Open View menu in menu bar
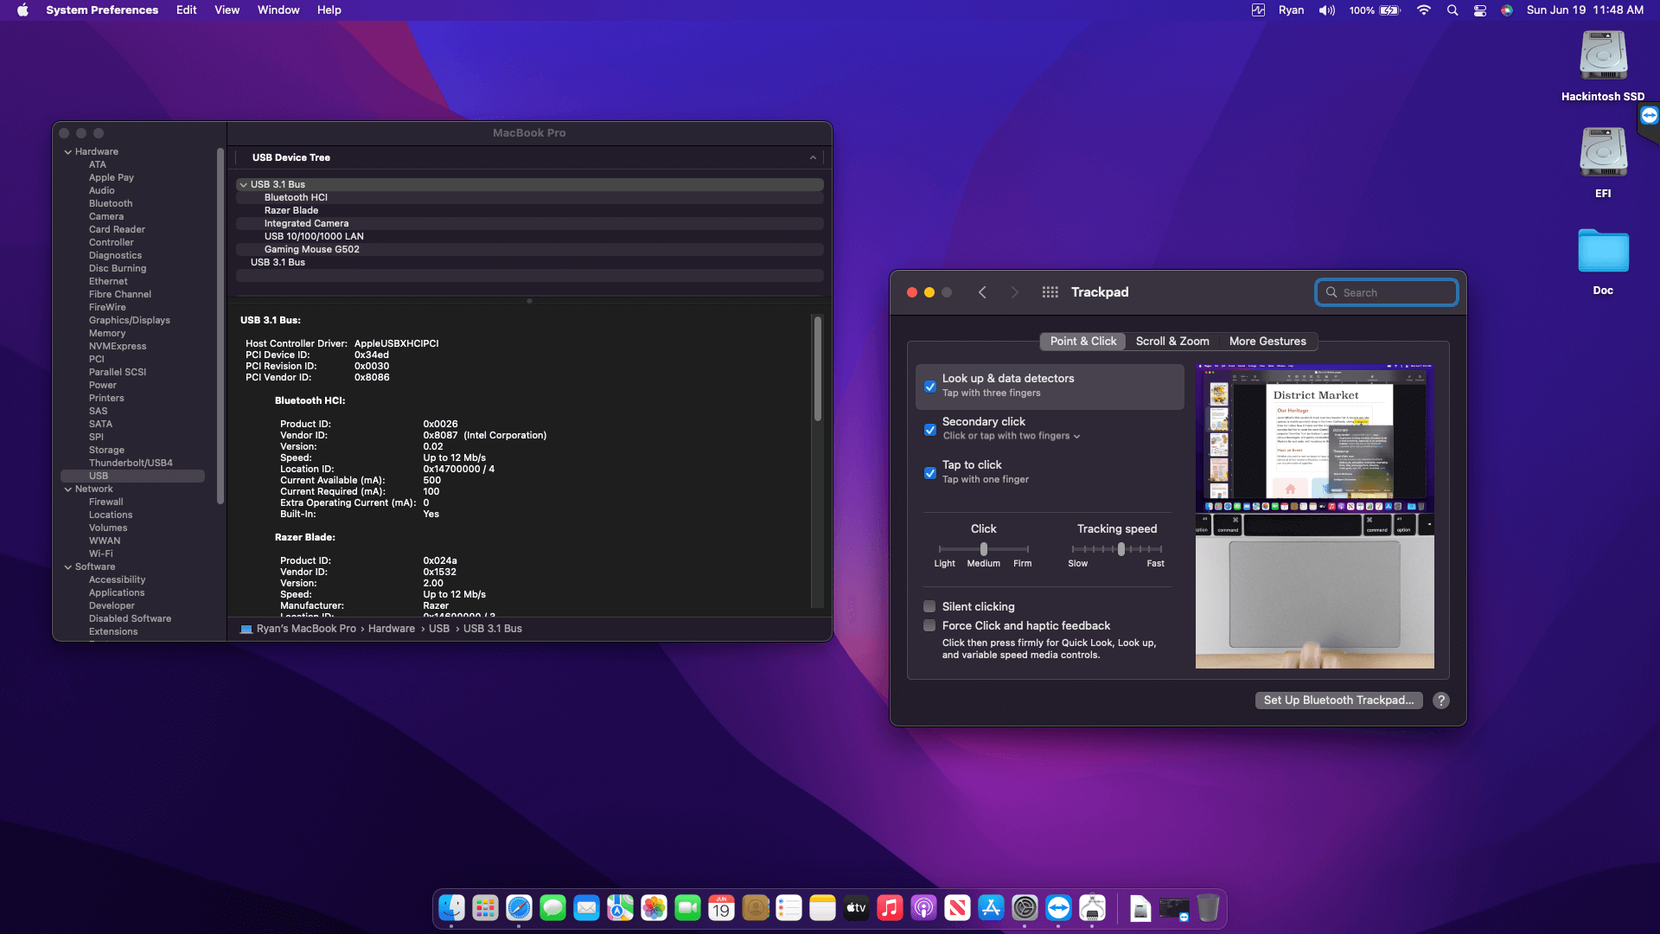1660x934 pixels. (x=227, y=10)
